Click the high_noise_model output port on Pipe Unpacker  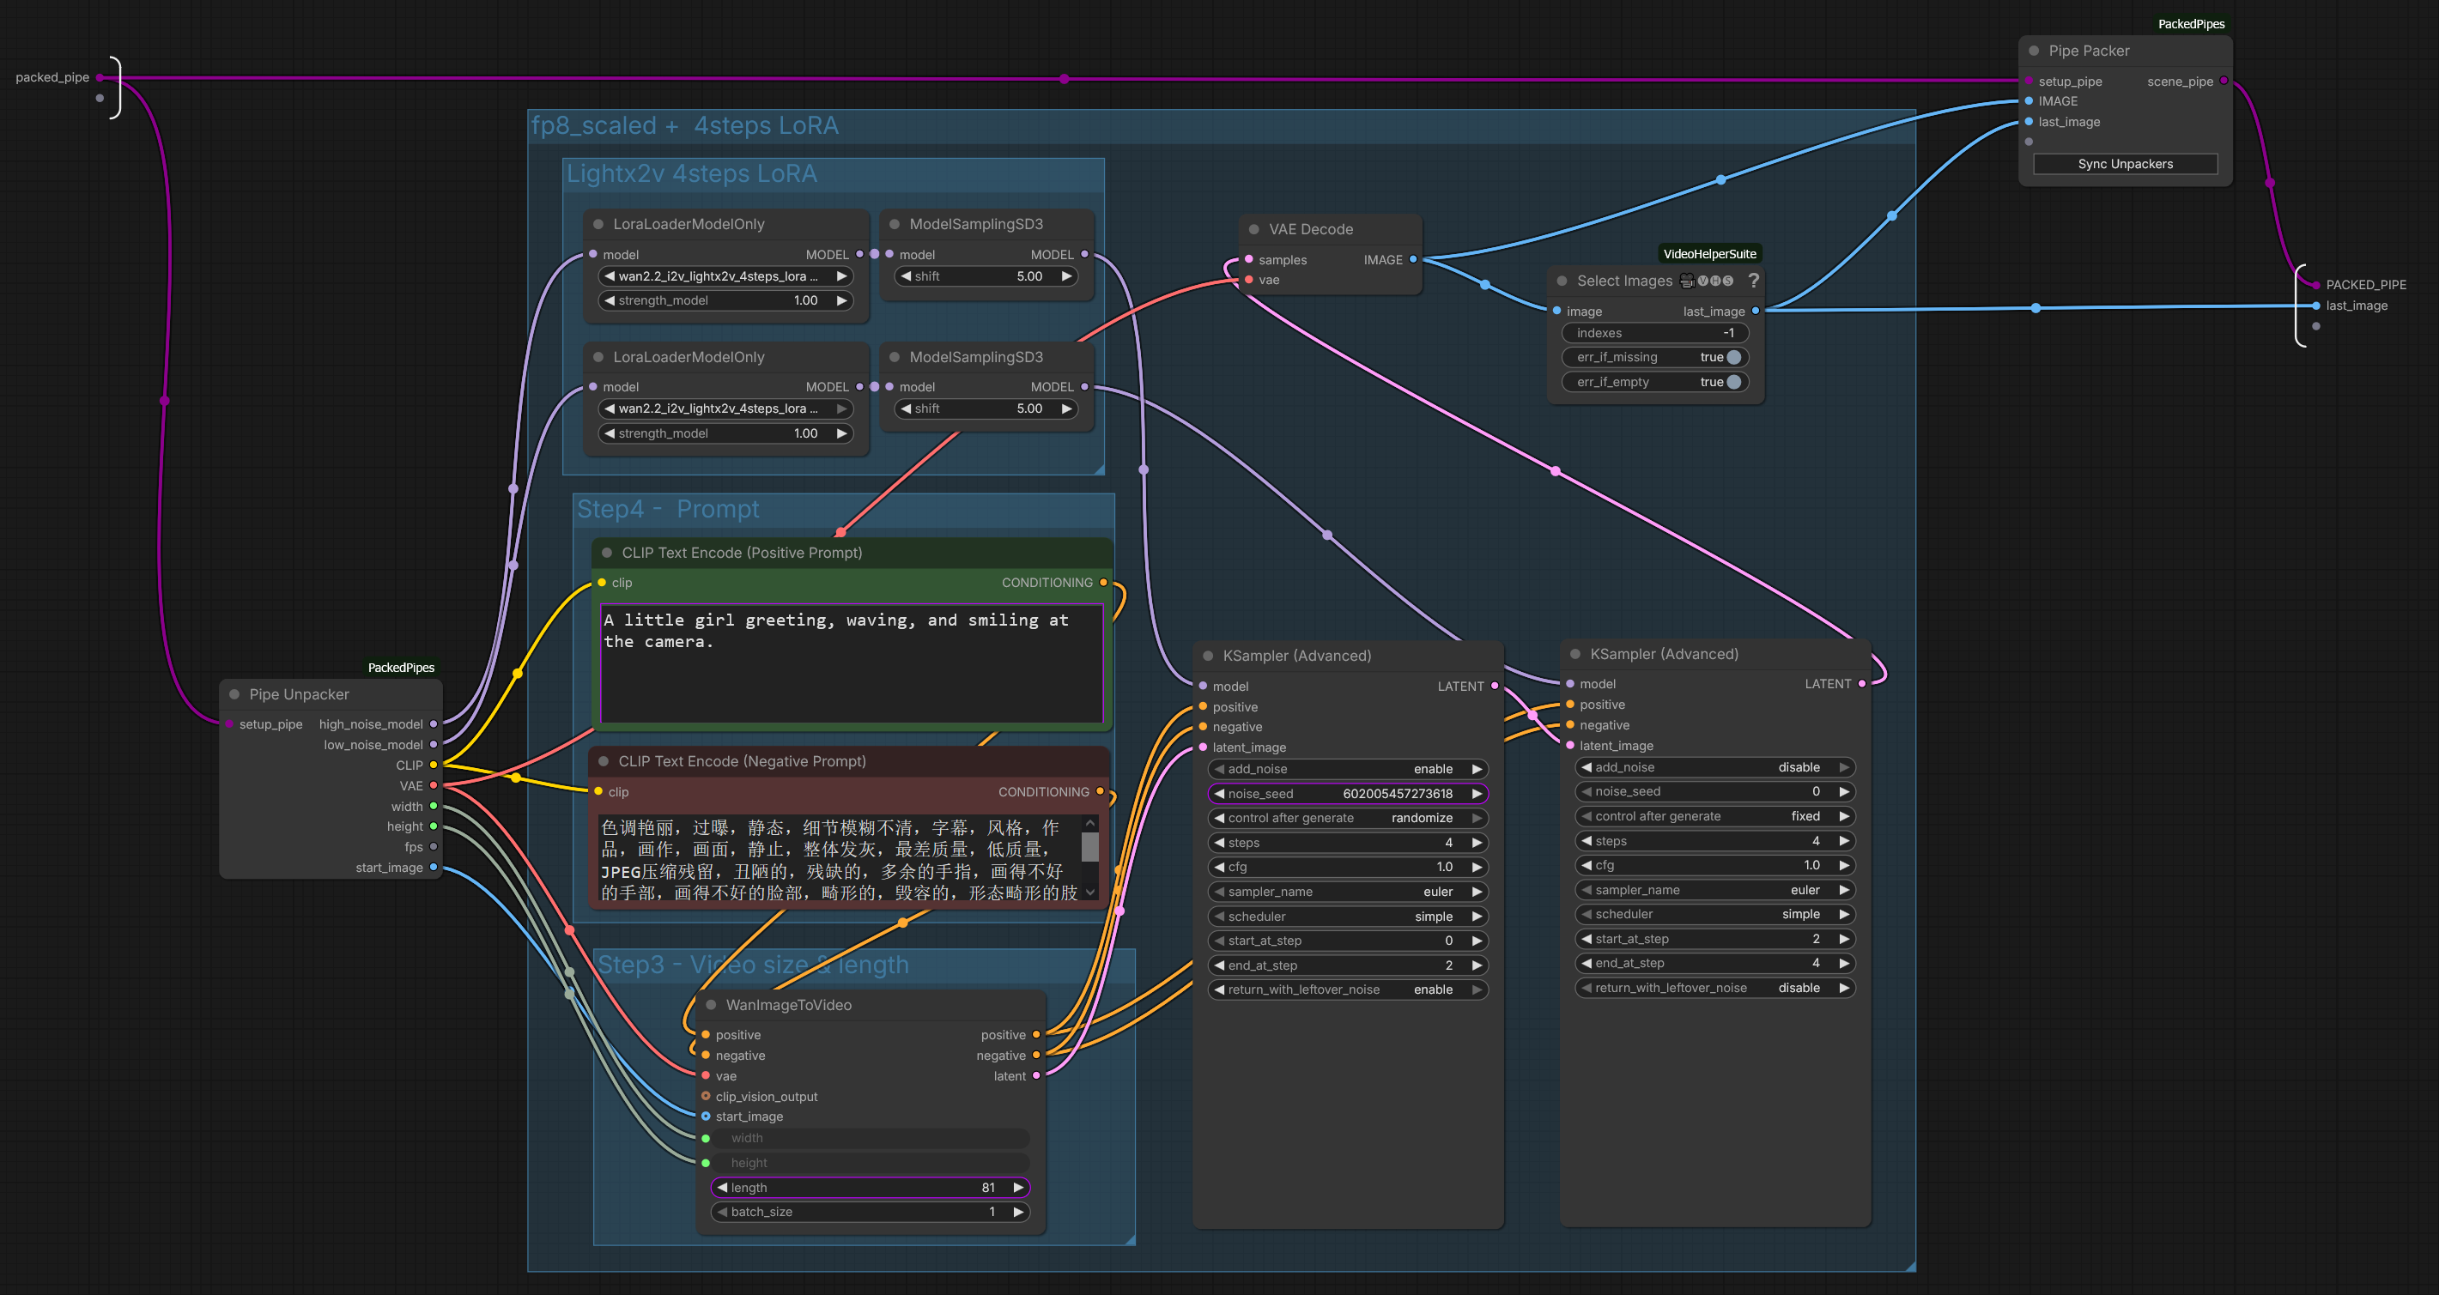point(434,724)
